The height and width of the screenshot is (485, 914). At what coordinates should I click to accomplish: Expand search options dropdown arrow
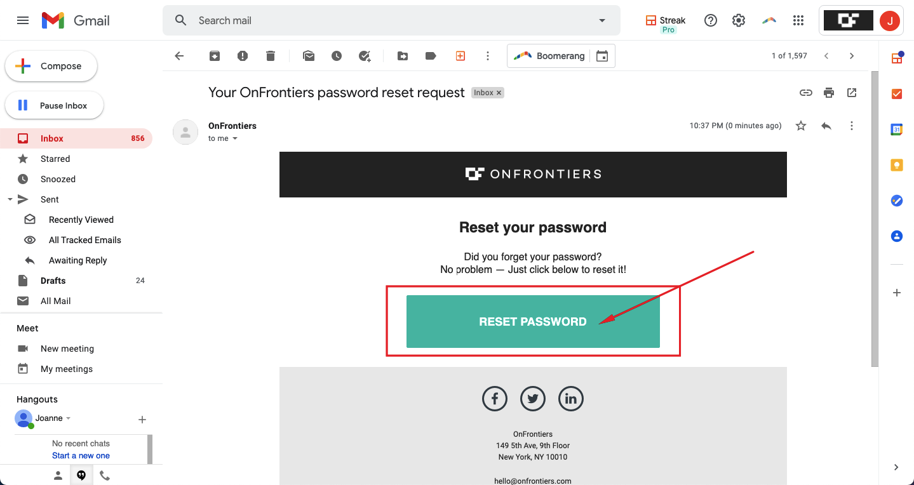602,20
